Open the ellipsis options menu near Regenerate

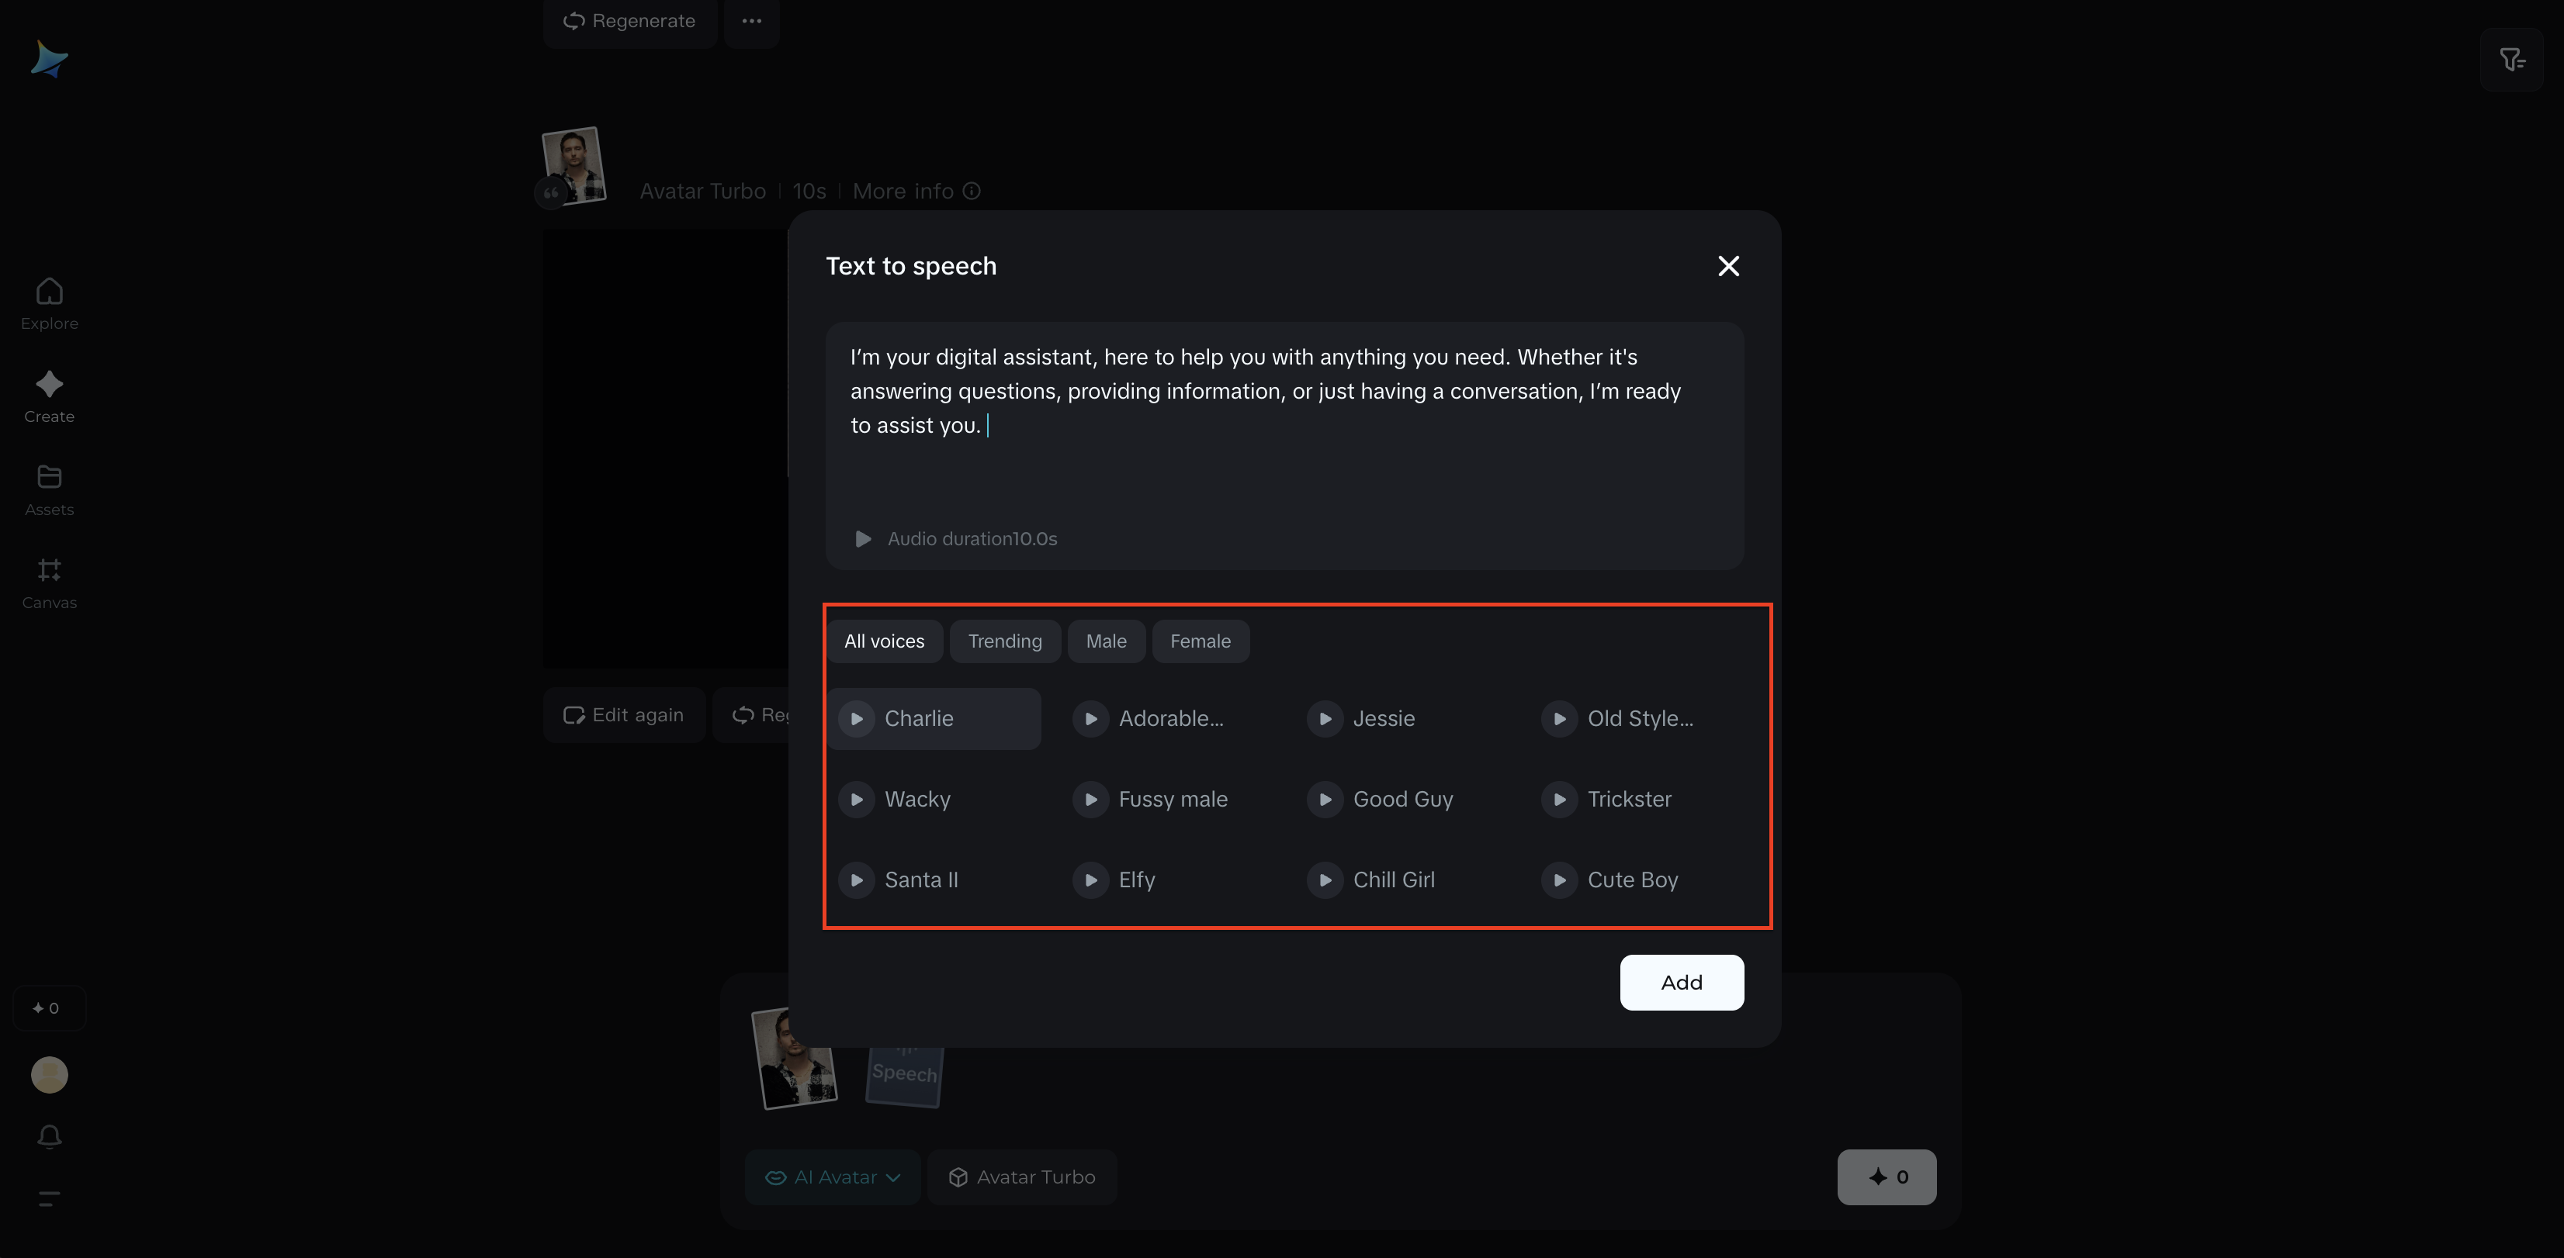click(753, 21)
